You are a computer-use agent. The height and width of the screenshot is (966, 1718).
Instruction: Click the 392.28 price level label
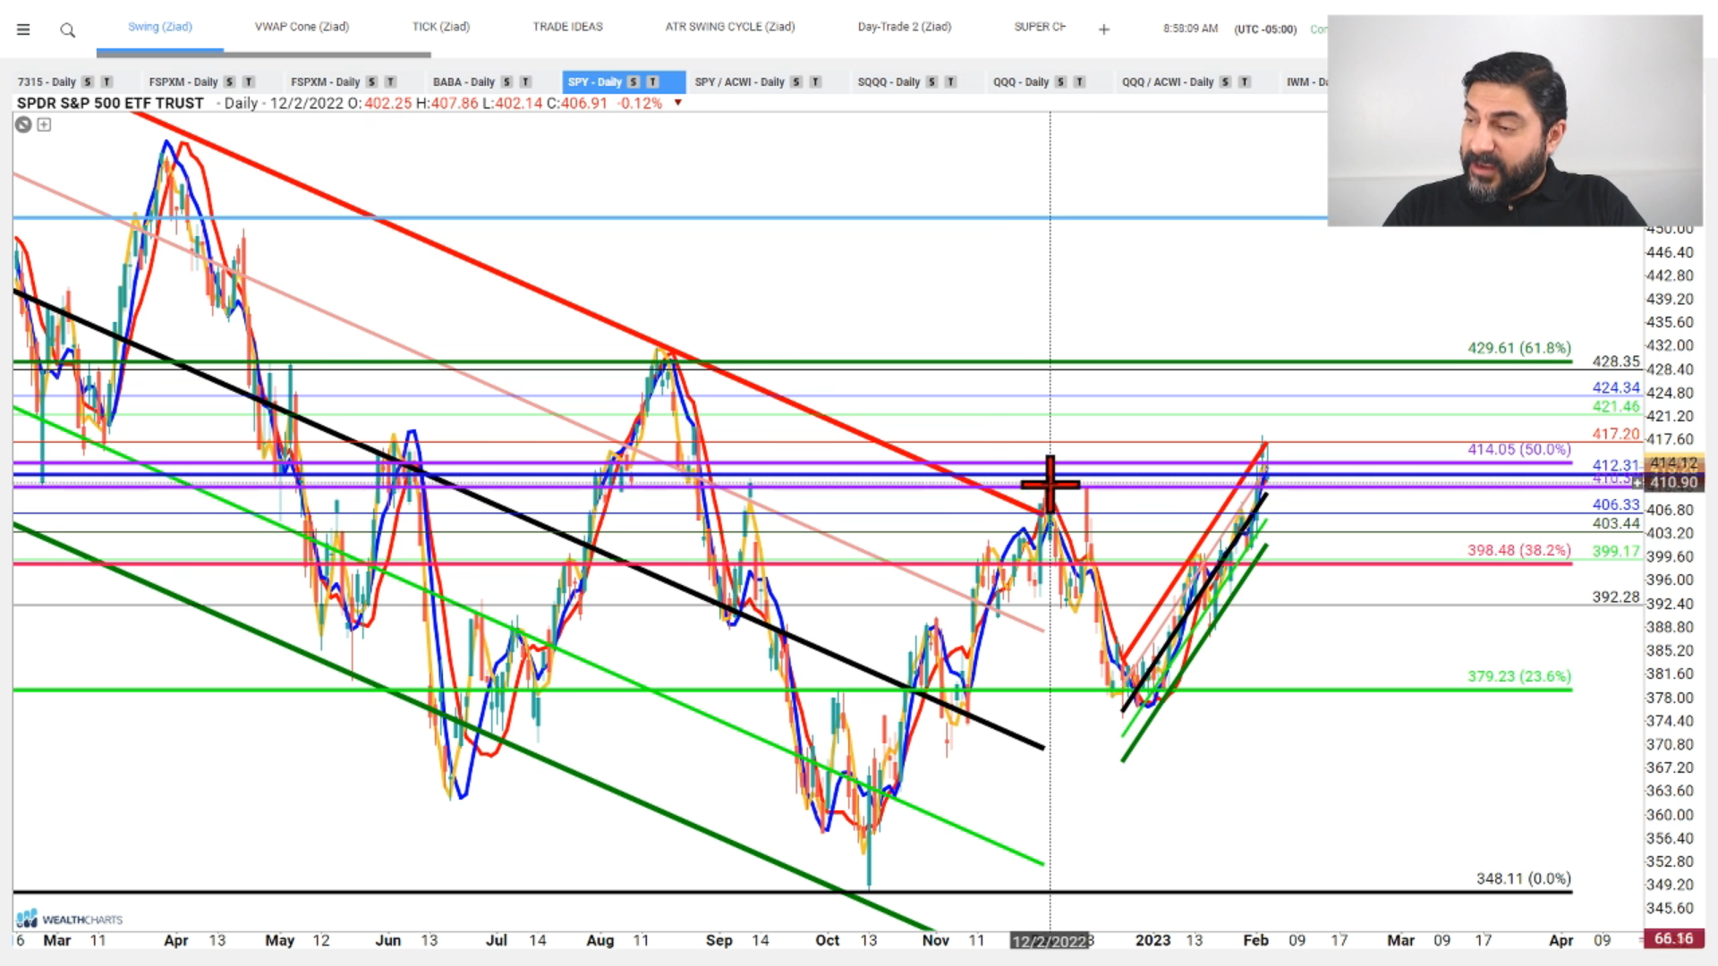1616,597
